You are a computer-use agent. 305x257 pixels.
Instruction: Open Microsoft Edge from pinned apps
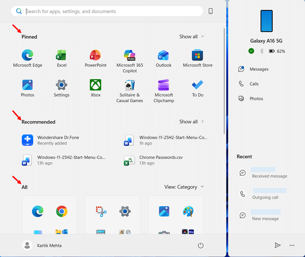[27, 58]
